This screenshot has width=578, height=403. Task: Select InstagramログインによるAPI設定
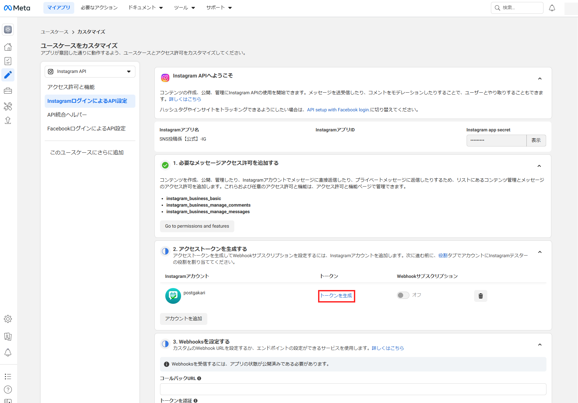90,101
